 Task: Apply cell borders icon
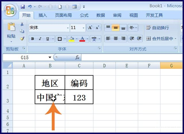60,39
